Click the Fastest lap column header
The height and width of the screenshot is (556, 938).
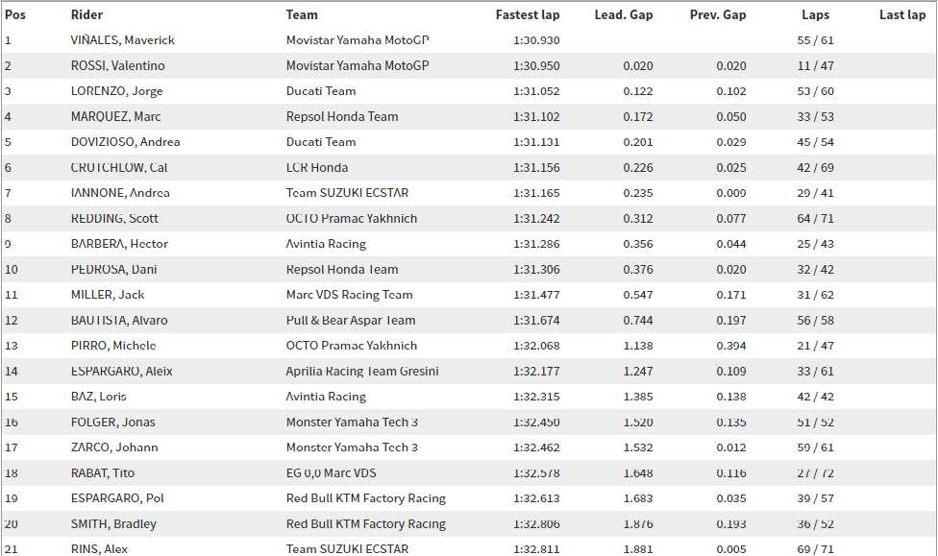527,15
